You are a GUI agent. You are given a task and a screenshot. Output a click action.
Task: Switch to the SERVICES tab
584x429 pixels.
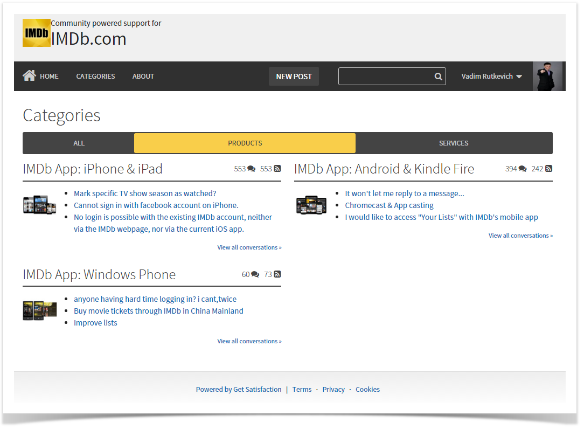[x=454, y=143]
